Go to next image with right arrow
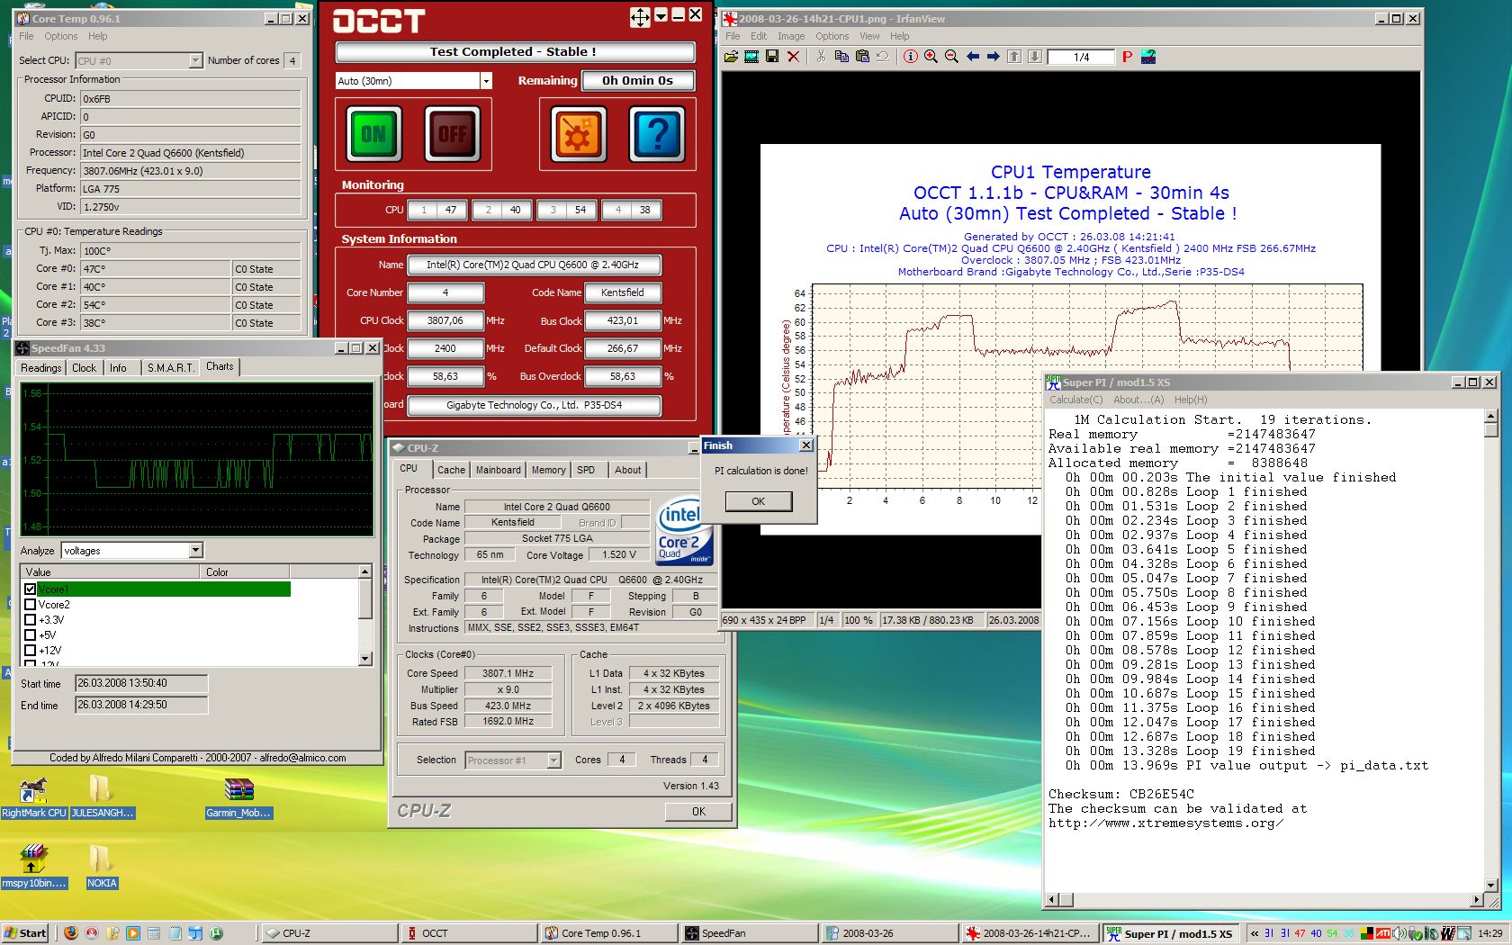 tap(994, 57)
